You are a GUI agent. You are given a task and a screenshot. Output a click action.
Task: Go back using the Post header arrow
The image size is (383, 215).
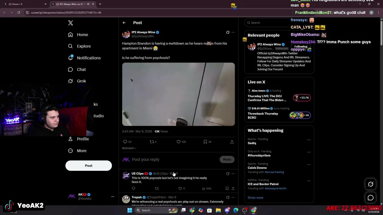pos(124,23)
